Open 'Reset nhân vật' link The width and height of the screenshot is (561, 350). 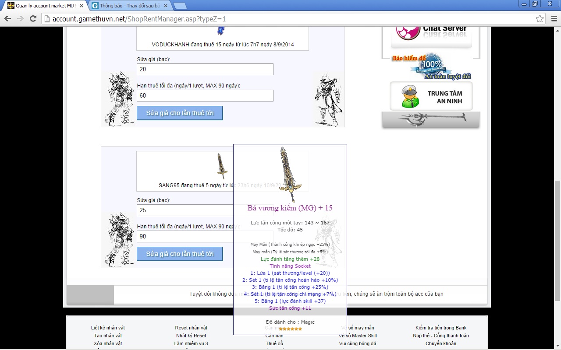click(x=191, y=328)
